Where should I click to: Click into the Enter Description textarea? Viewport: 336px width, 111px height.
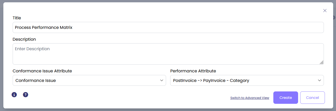pos(168,54)
